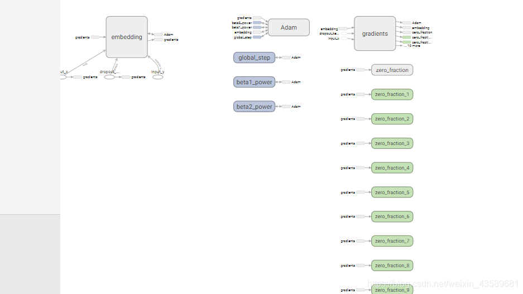Select the embedding namespace node
523x294 pixels.
[127, 37]
